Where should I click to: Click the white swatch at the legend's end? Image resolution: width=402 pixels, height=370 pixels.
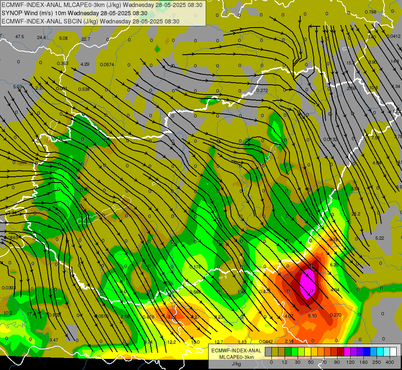393,351
